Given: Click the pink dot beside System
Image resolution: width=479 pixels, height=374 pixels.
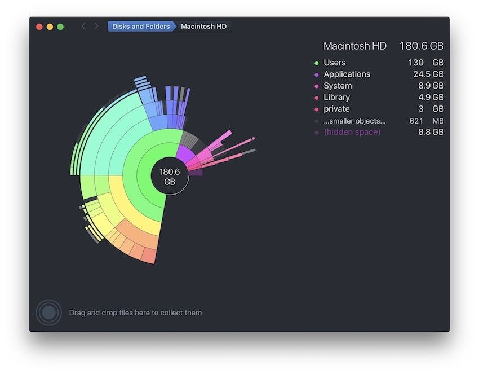Looking at the screenshot, I should coord(317,86).
